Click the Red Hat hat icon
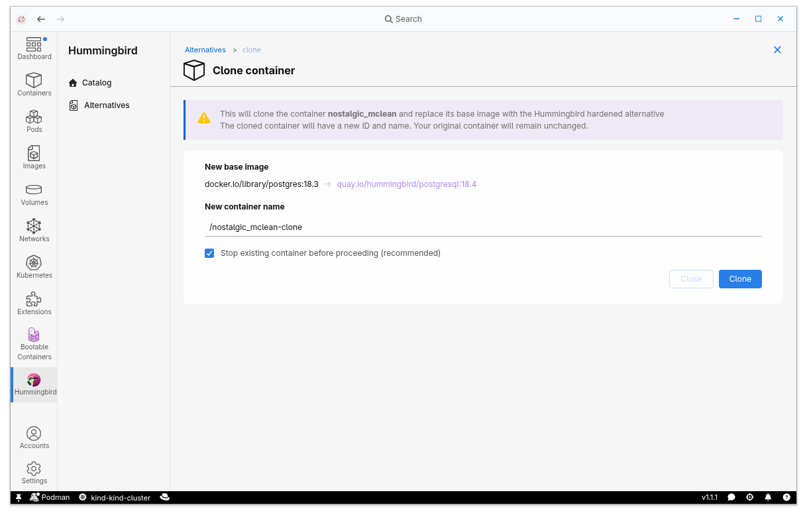 tap(165, 497)
